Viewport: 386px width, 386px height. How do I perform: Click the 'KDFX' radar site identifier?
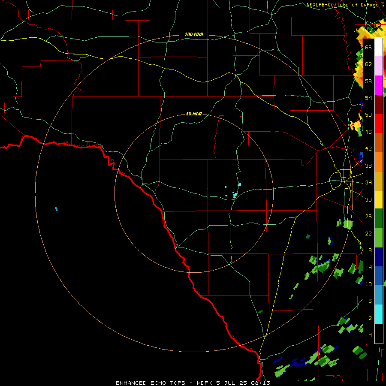click(205, 383)
